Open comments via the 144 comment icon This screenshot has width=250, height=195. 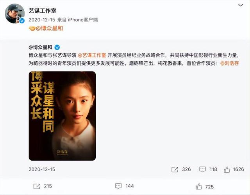(118, 186)
